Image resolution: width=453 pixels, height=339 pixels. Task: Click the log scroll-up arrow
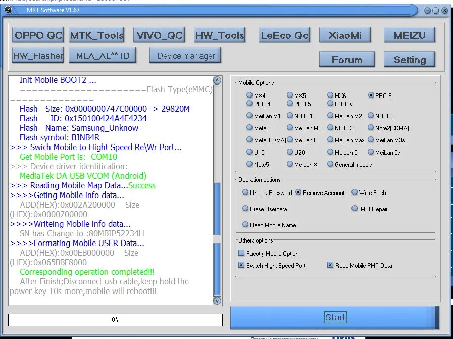(x=217, y=80)
